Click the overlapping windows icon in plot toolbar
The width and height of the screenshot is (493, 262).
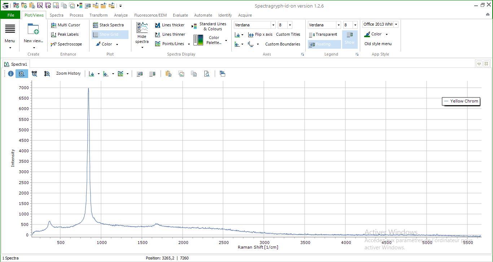222,74
